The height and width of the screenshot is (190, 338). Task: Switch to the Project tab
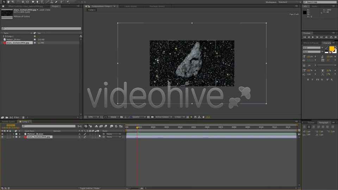click(55, 6)
